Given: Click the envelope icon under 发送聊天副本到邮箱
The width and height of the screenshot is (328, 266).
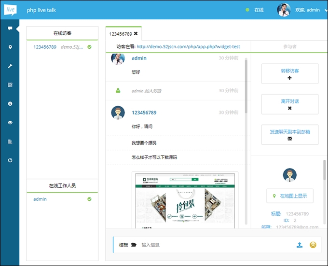Looking at the screenshot, I should [x=290, y=139].
